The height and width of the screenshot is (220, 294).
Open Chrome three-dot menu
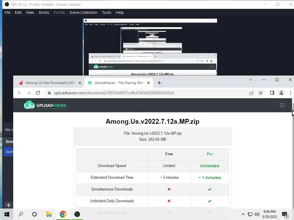(x=291, y=93)
